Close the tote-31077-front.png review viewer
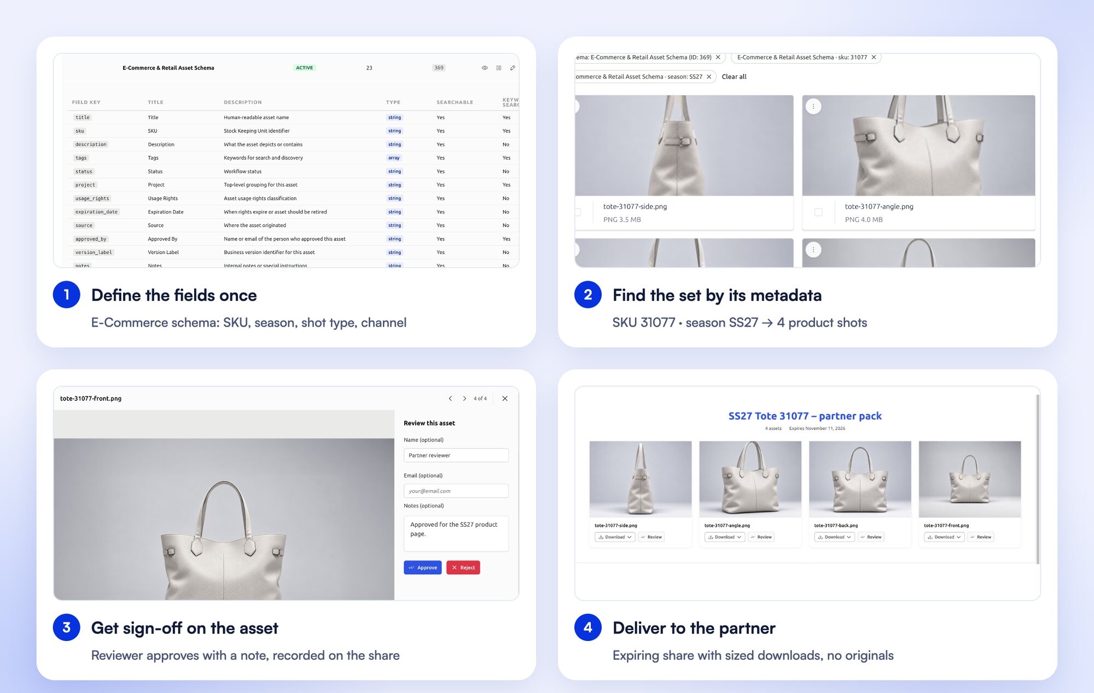 505,399
